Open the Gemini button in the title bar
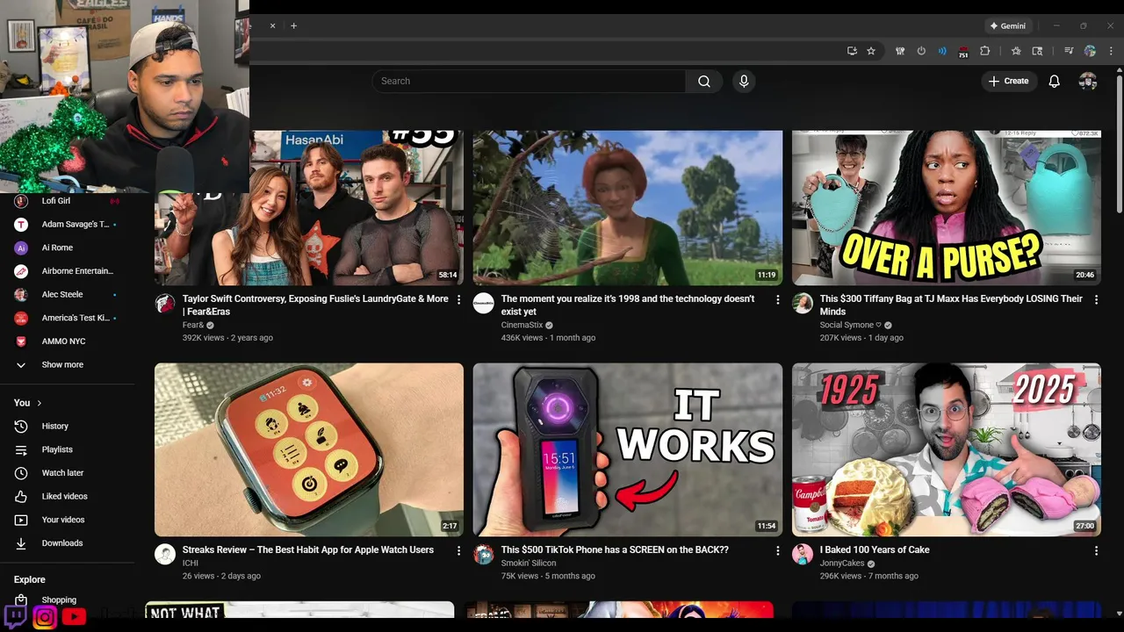The width and height of the screenshot is (1124, 632). (x=1007, y=26)
